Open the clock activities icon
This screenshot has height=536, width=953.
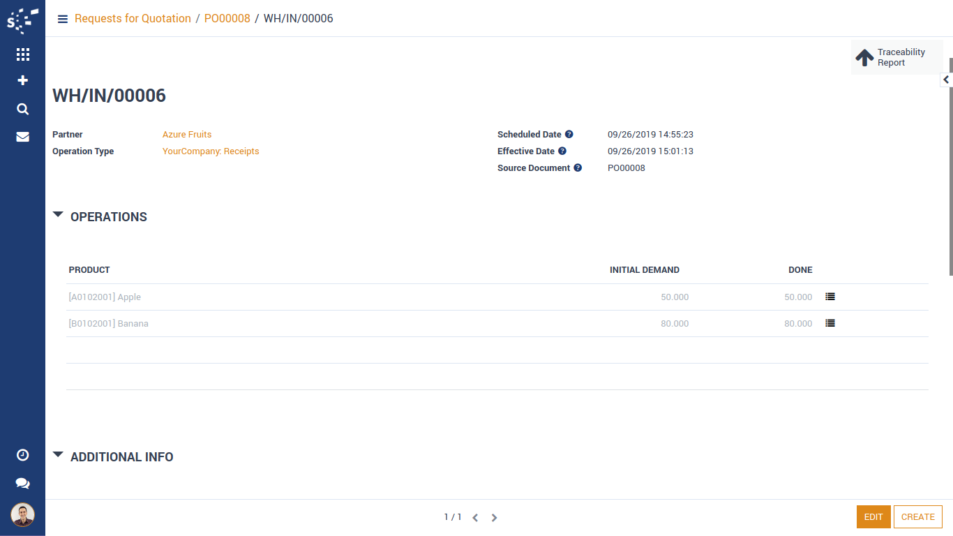(22, 455)
